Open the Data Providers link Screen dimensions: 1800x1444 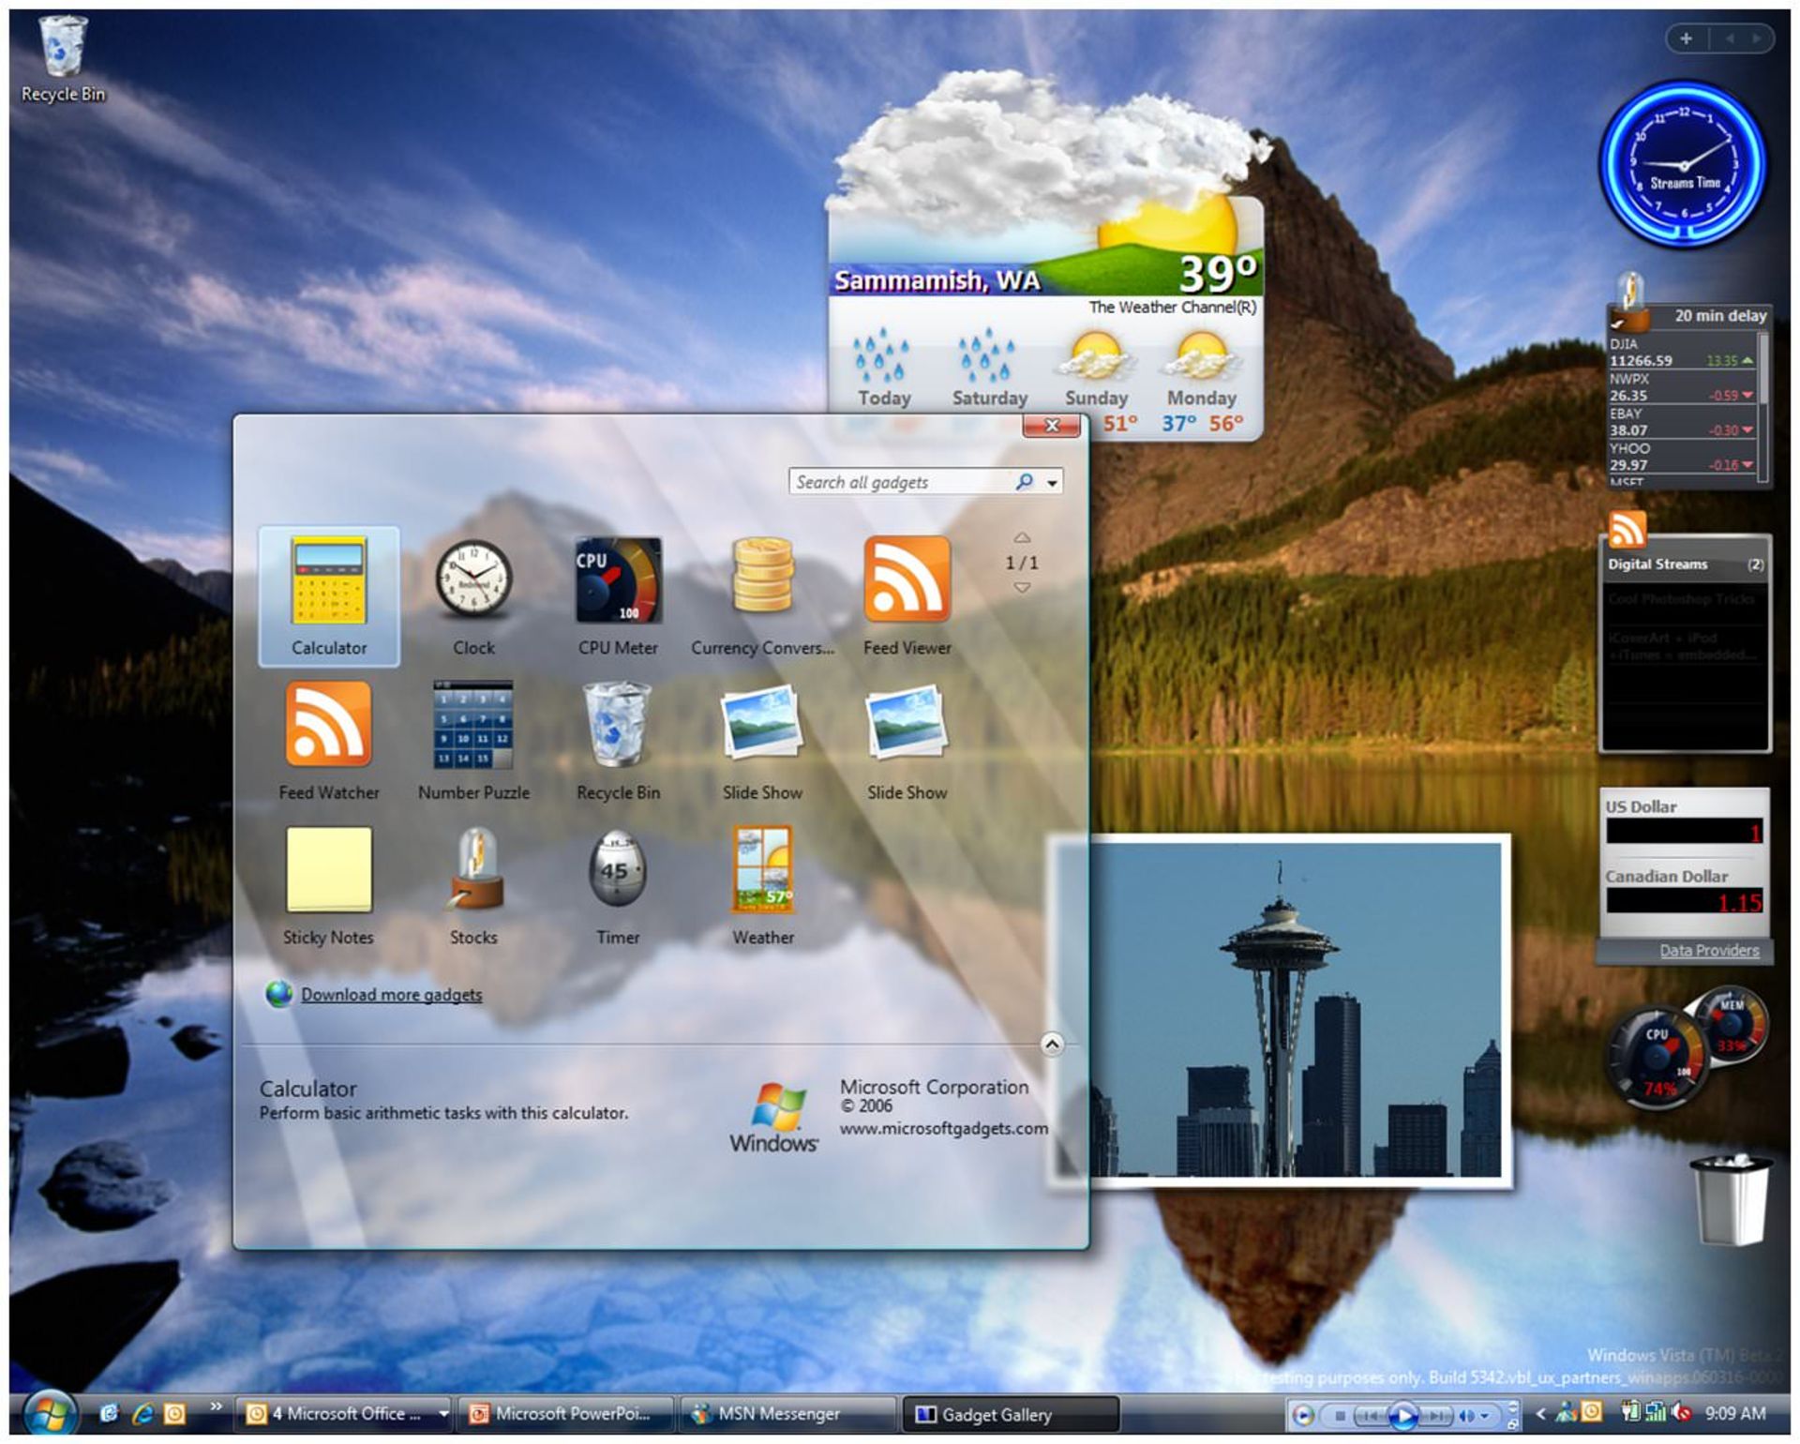click(1708, 951)
